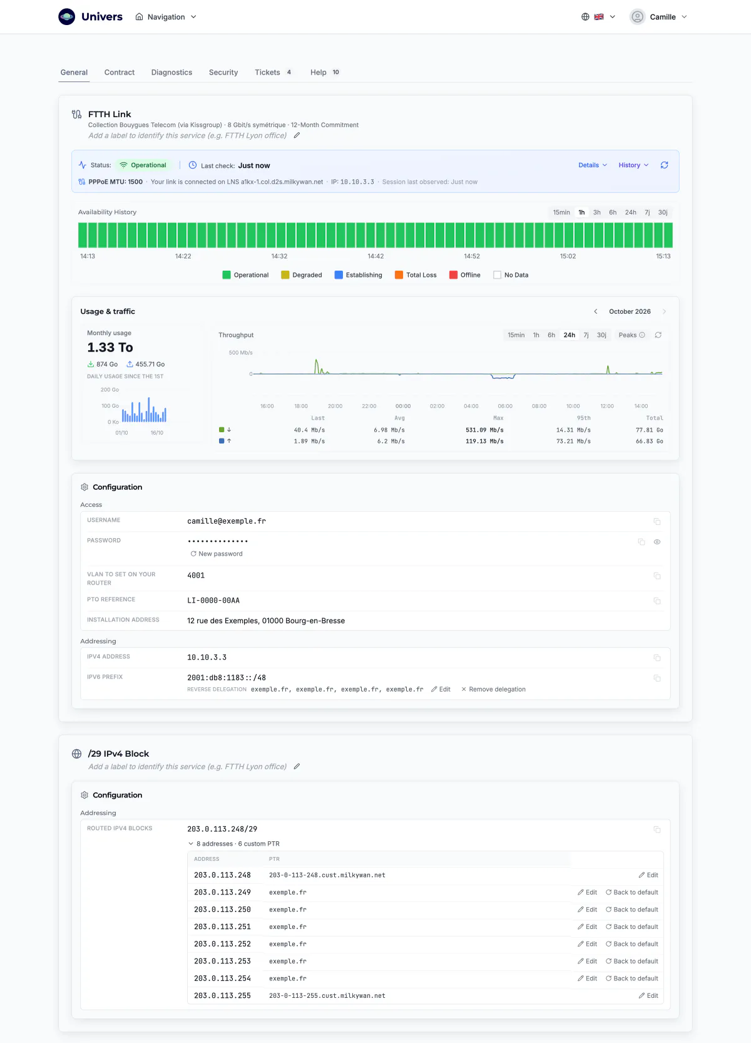Viewport: 751px width, 1043px height.
Task: Copy the PTO reference LI-0000-00AA
Action: (657, 601)
